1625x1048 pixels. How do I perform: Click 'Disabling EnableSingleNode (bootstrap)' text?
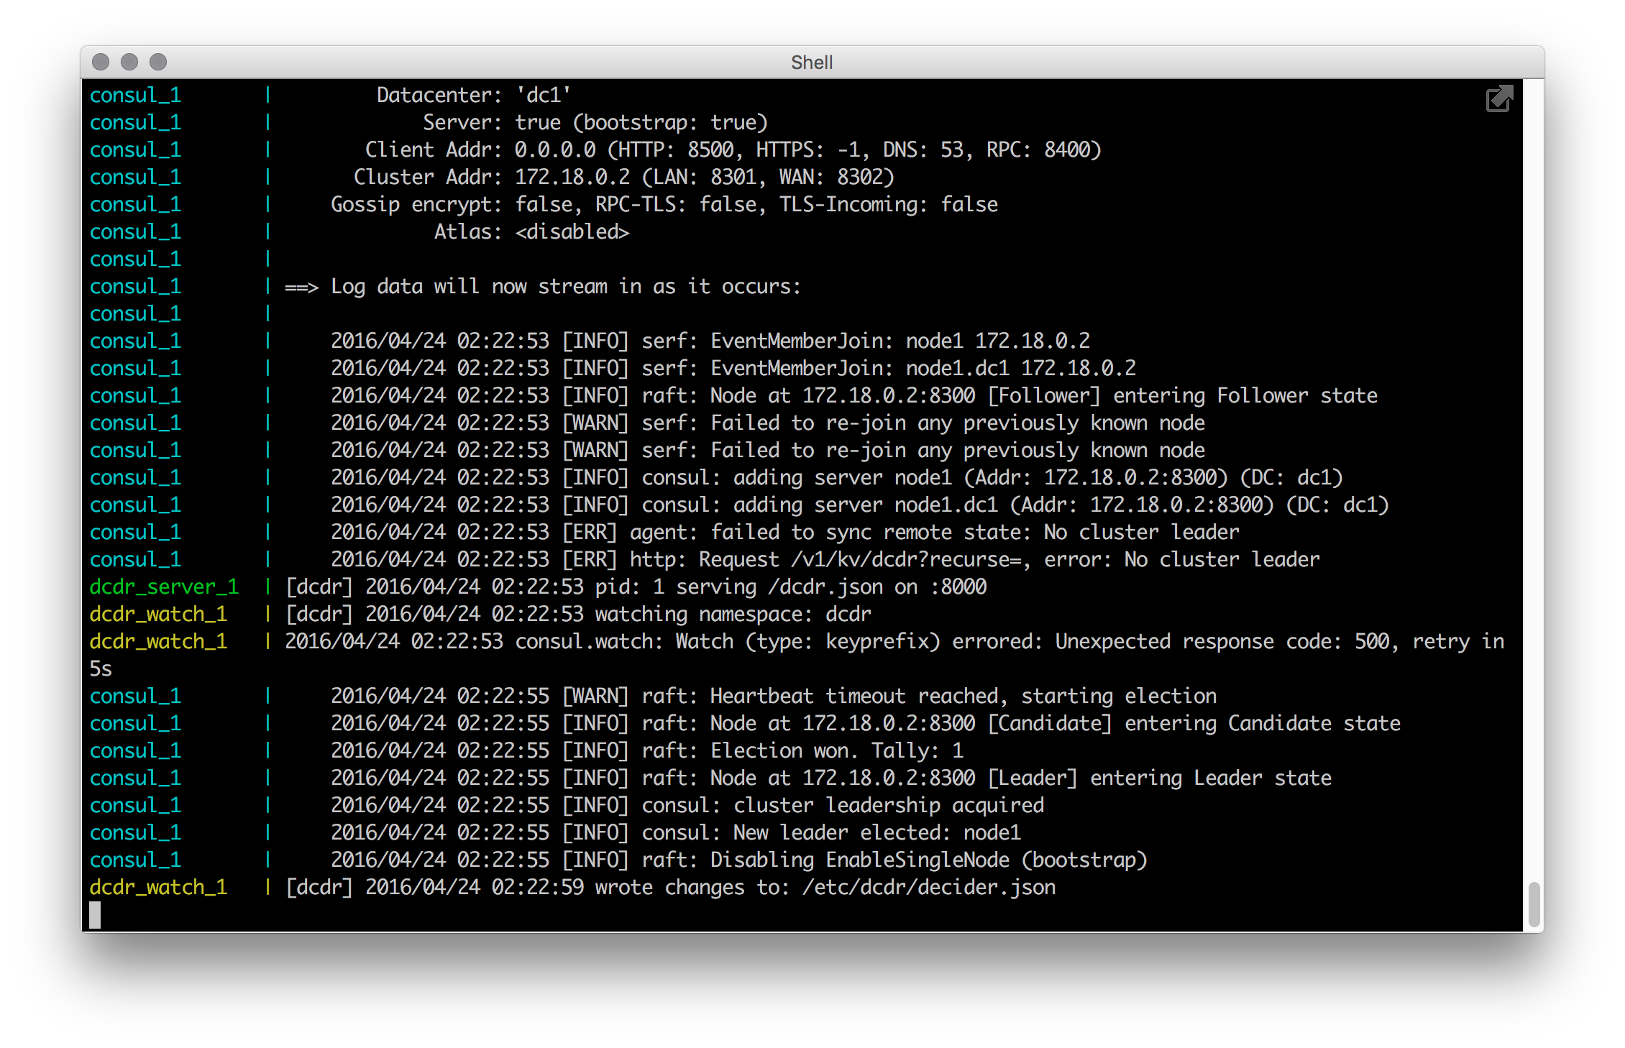tap(928, 860)
